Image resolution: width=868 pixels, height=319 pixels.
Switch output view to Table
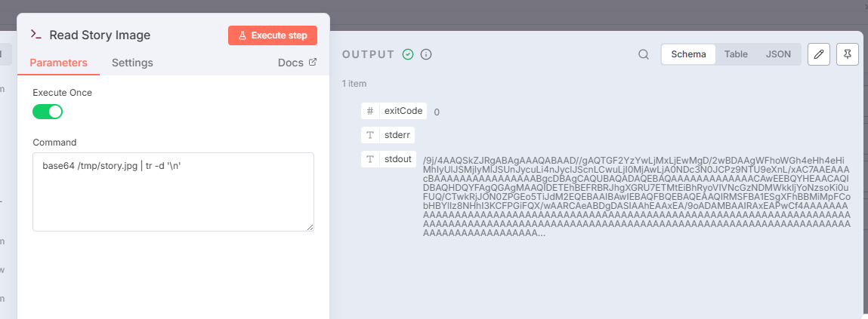click(736, 54)
